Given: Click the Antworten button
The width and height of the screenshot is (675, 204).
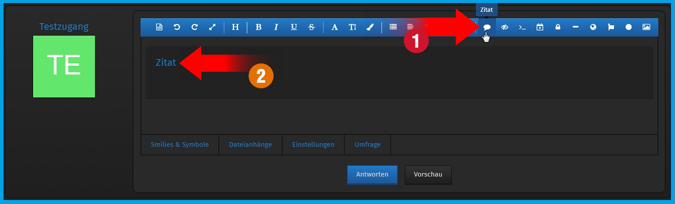Looking at the screenshot, I should 372,175.
